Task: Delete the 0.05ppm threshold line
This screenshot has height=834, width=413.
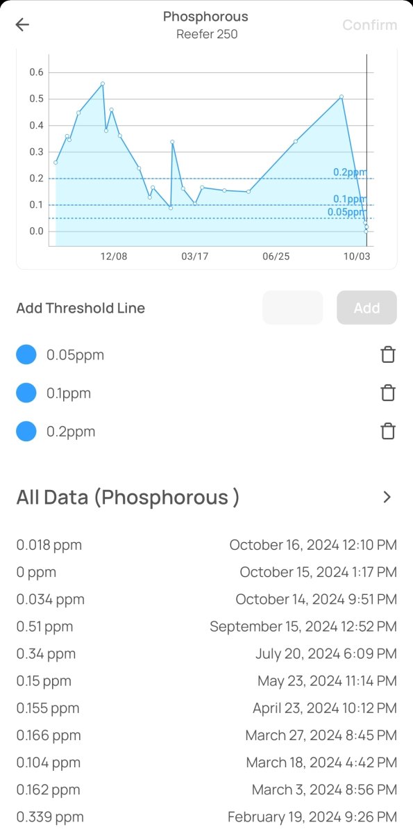Action: [x=388, y=355]
